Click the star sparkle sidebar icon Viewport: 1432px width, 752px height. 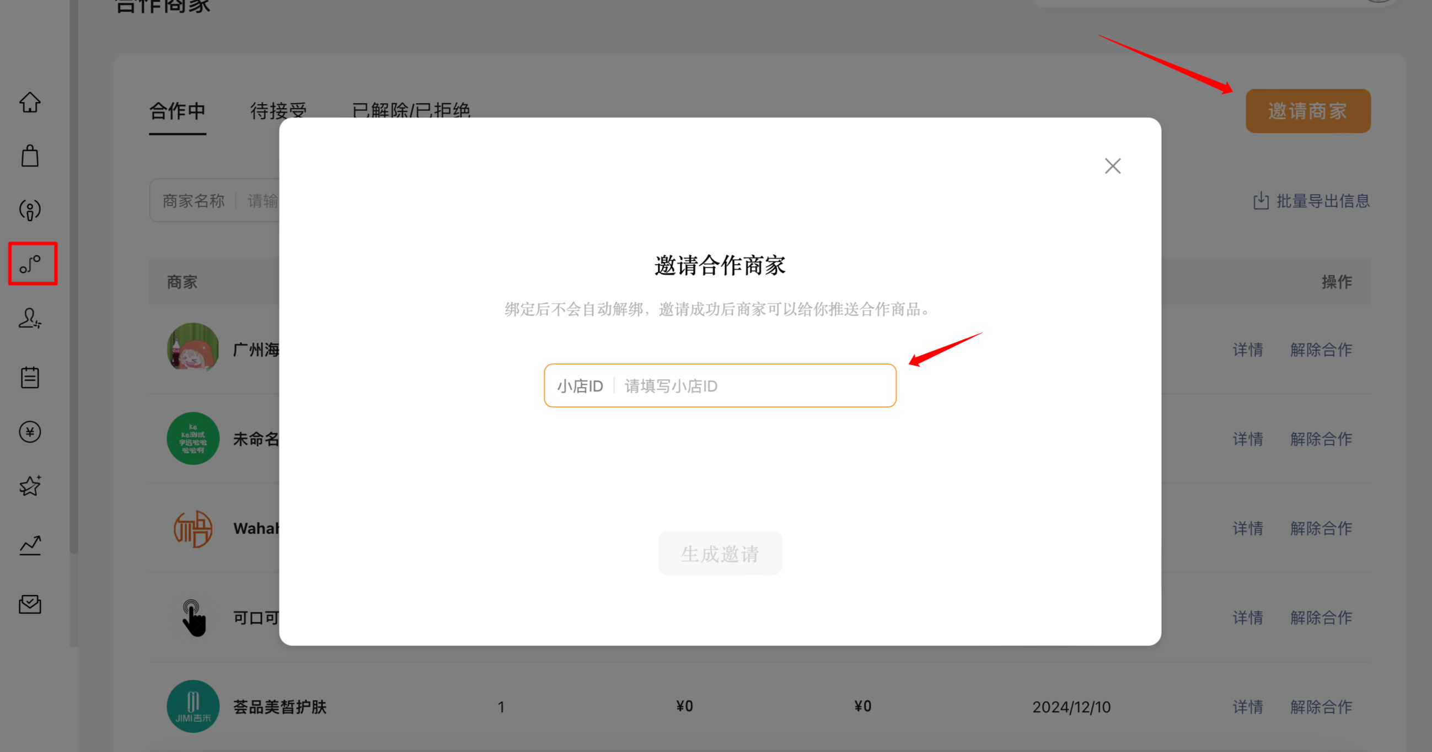[30, 486]
